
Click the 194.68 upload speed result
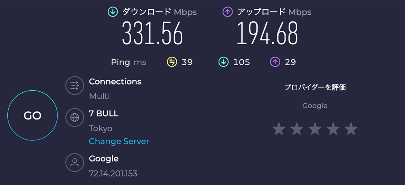[x=267, y=33]
